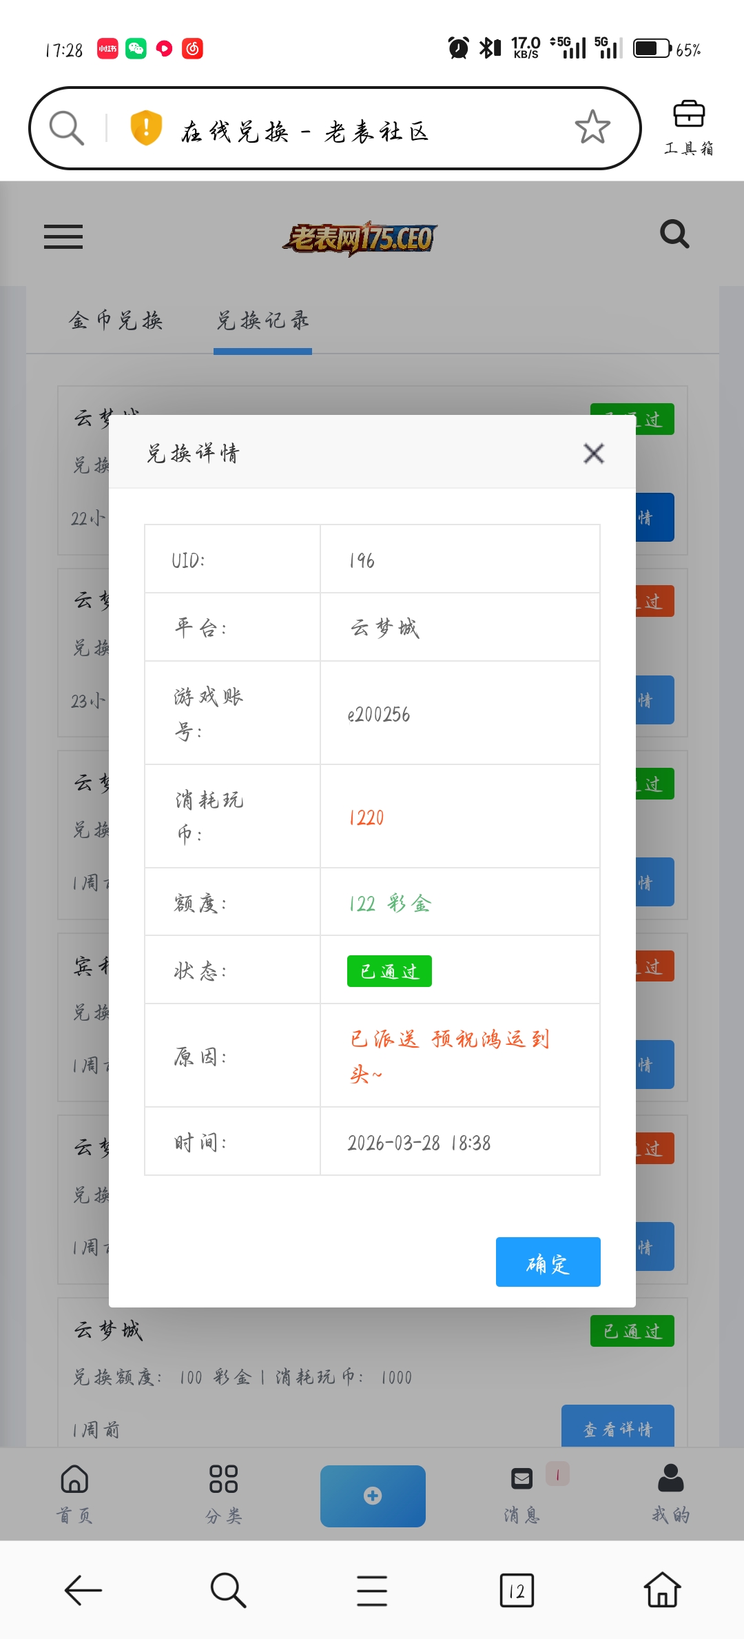Open the 工具箱 toolbox
The image size is (744, 1639).
coord(688,128)
